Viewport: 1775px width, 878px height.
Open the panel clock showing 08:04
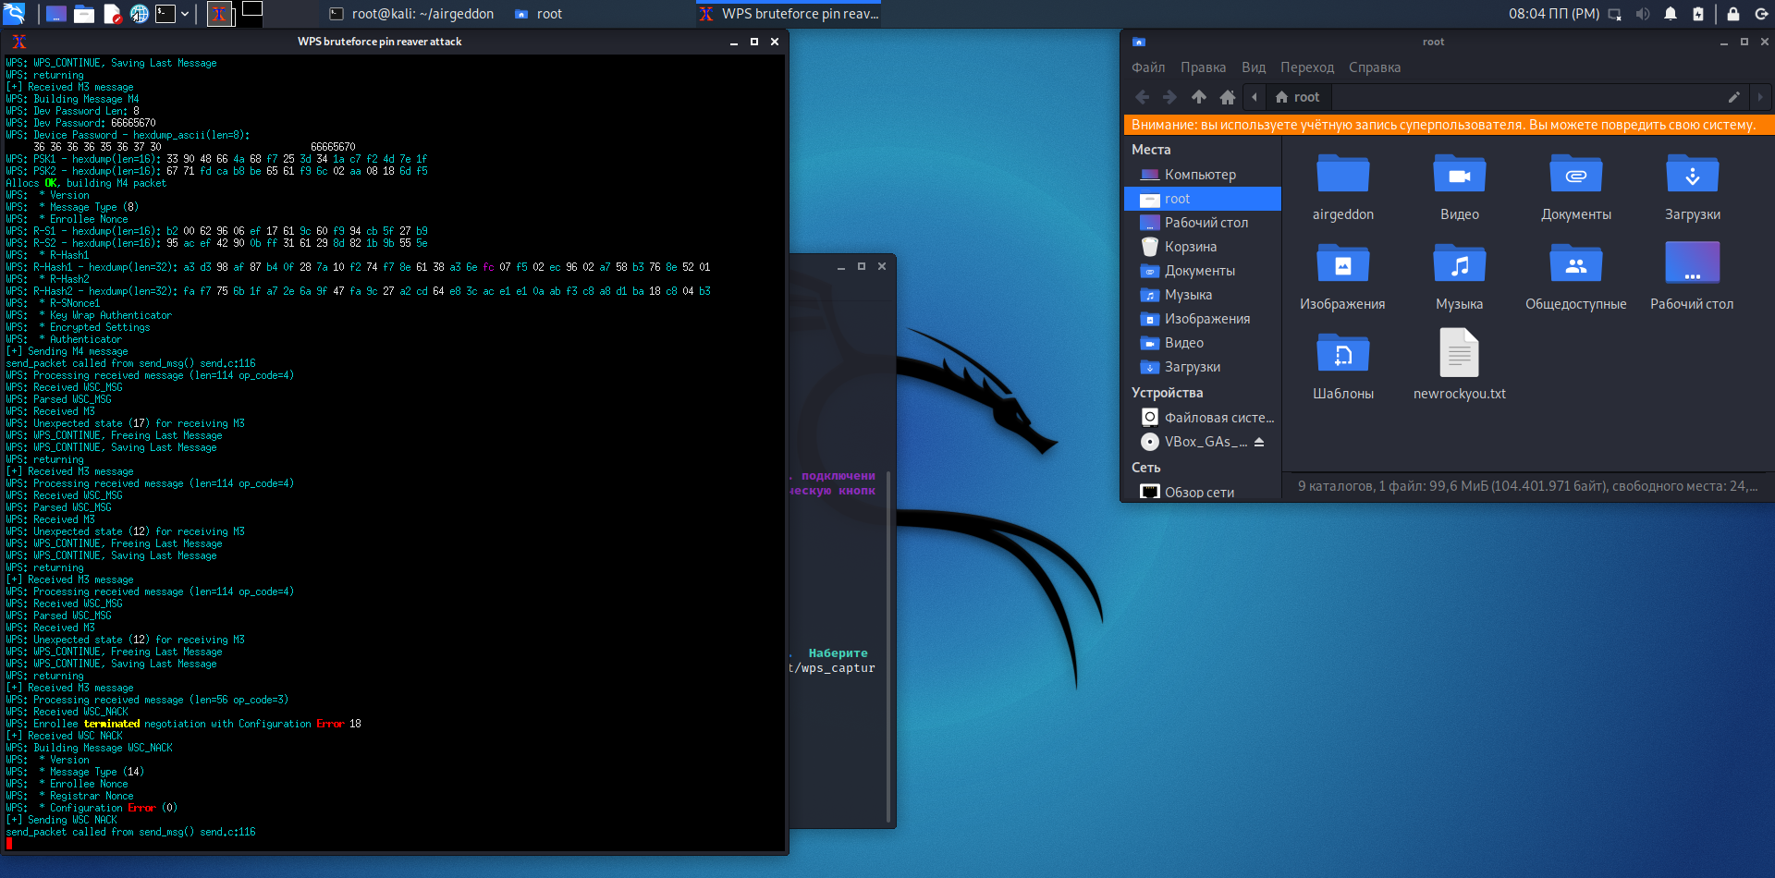[x=1554, y=14]
